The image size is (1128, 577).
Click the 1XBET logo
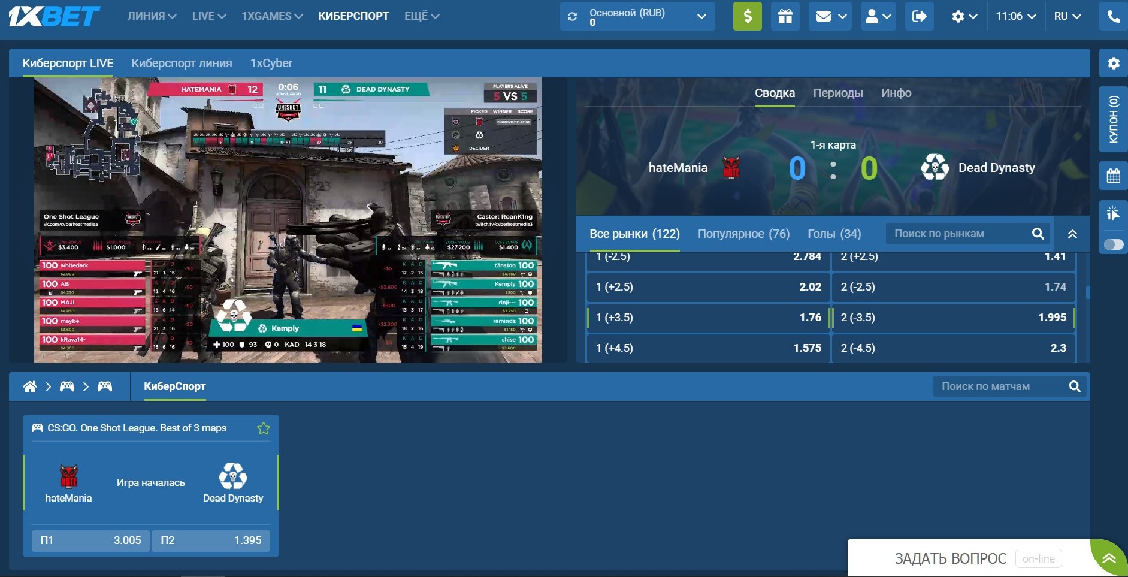tap(54, 16)
